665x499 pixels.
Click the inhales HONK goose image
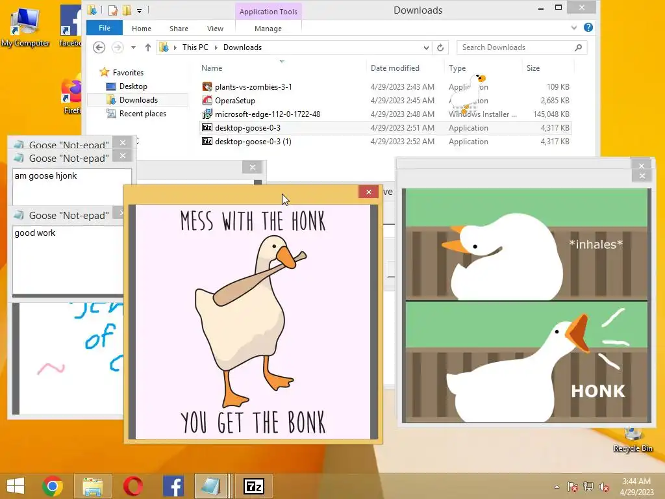(526, 305)
